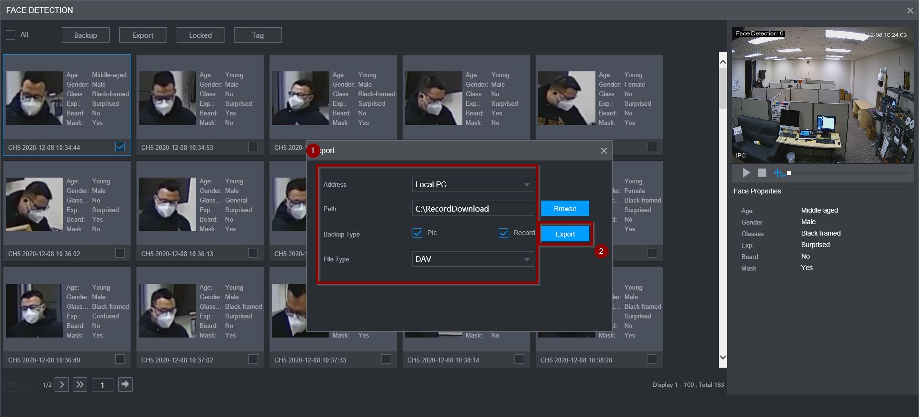Click "Middle-aged" value in Face Properties
The height and width of the screenshot is (417, 919).
[x=819, y=210]
